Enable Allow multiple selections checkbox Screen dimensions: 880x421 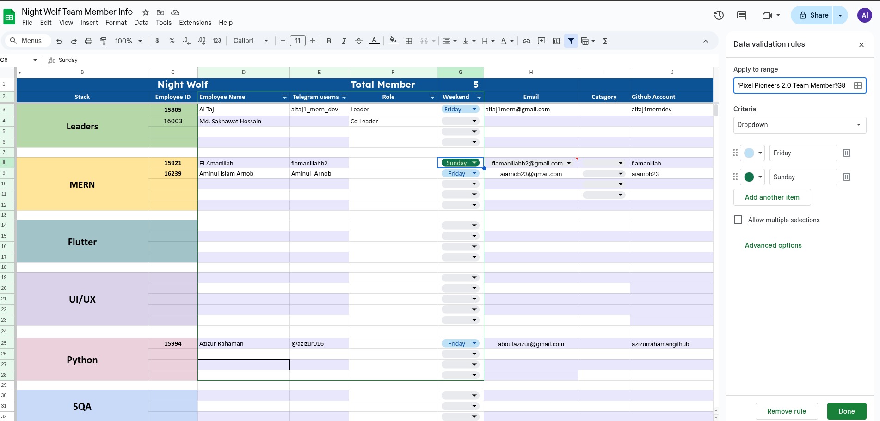click(x=738, y=220)
